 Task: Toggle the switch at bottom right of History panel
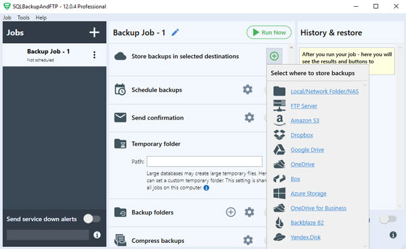point(388,219)
